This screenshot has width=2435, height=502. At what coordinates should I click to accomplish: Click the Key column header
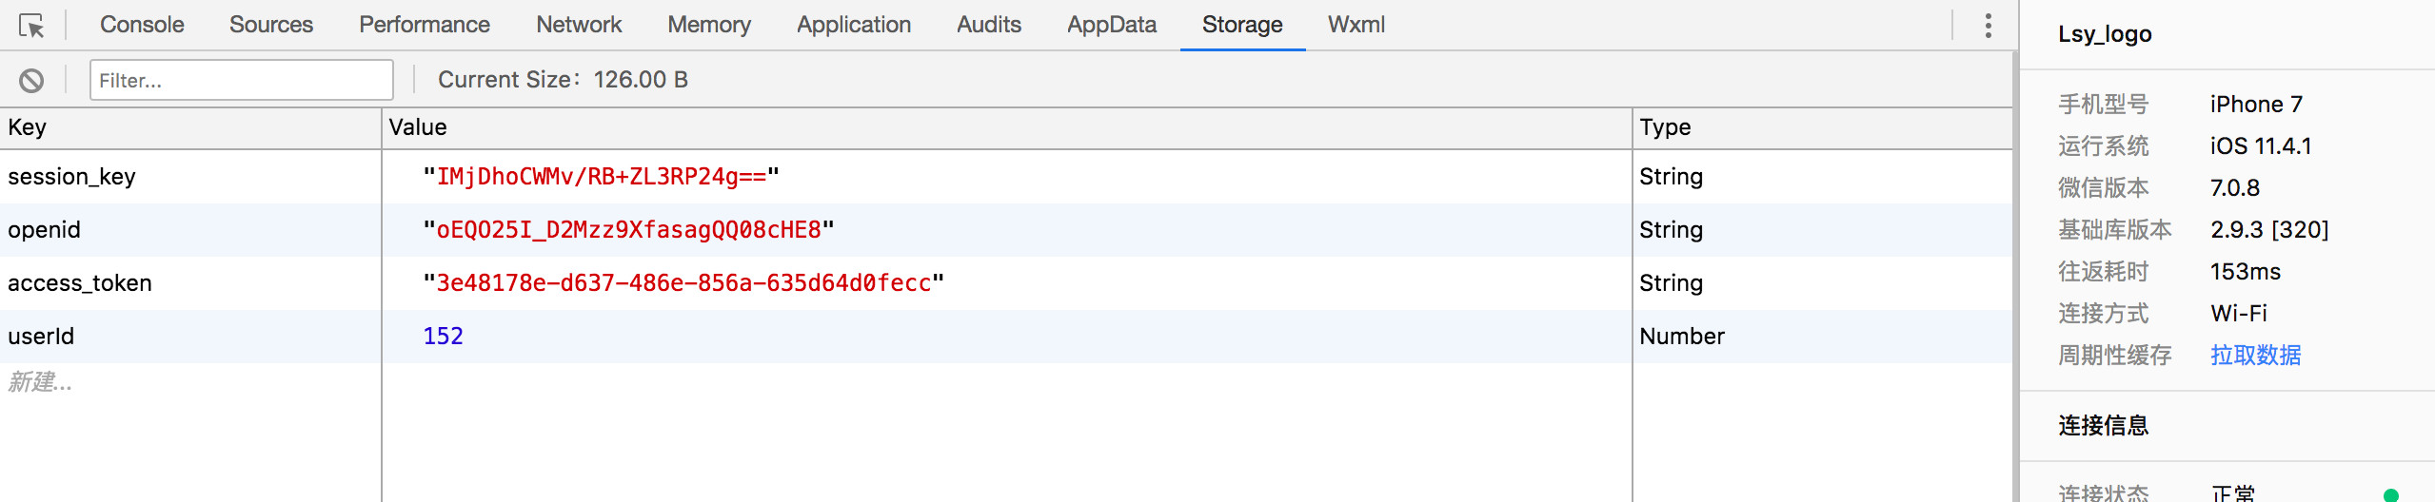click(x=28, y=127)
